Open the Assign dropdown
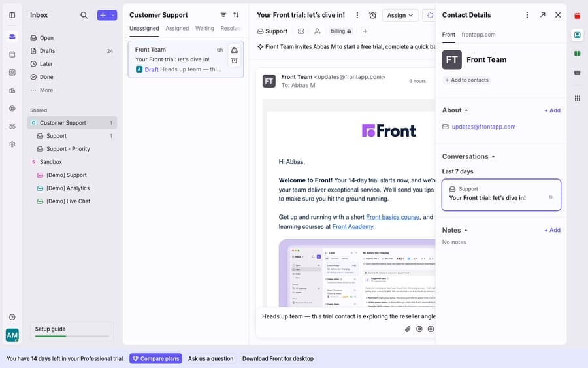Image resolution: width=588 pixels, height=368 pixels. 400,15
